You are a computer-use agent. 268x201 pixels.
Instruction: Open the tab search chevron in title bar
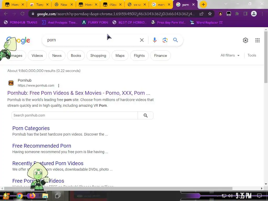click(226, 4)
